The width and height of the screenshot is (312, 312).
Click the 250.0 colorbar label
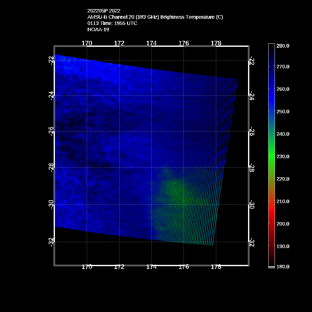[283, 111]
